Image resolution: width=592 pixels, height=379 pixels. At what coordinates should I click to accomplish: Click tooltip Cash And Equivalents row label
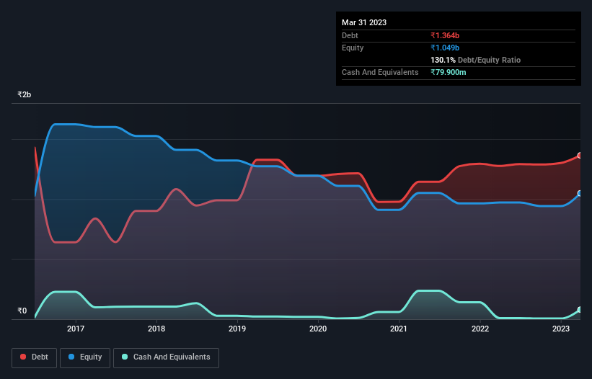coord(380,72)
